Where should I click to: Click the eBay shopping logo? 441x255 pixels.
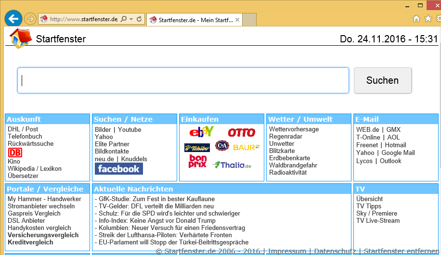click(x=201, y=132)
